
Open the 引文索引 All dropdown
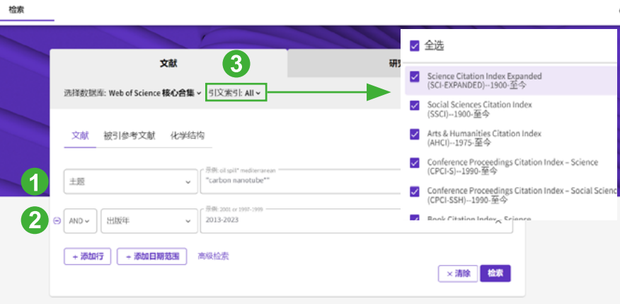[x=236, y=93]
